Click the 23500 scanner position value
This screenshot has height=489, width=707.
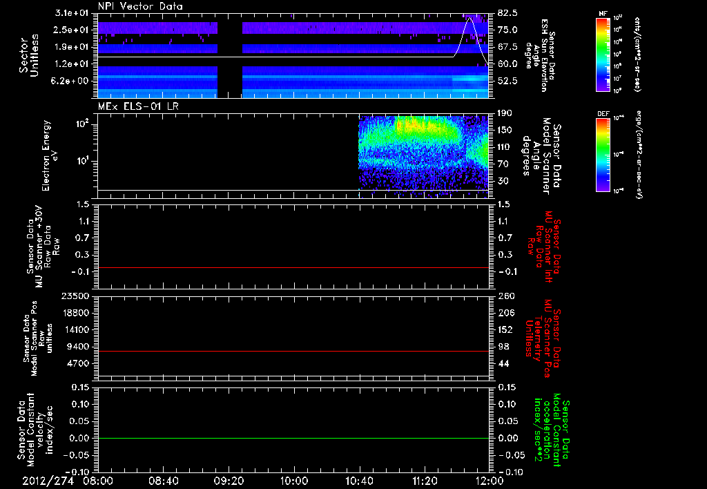pyautogui.click(x=75, y=296)
